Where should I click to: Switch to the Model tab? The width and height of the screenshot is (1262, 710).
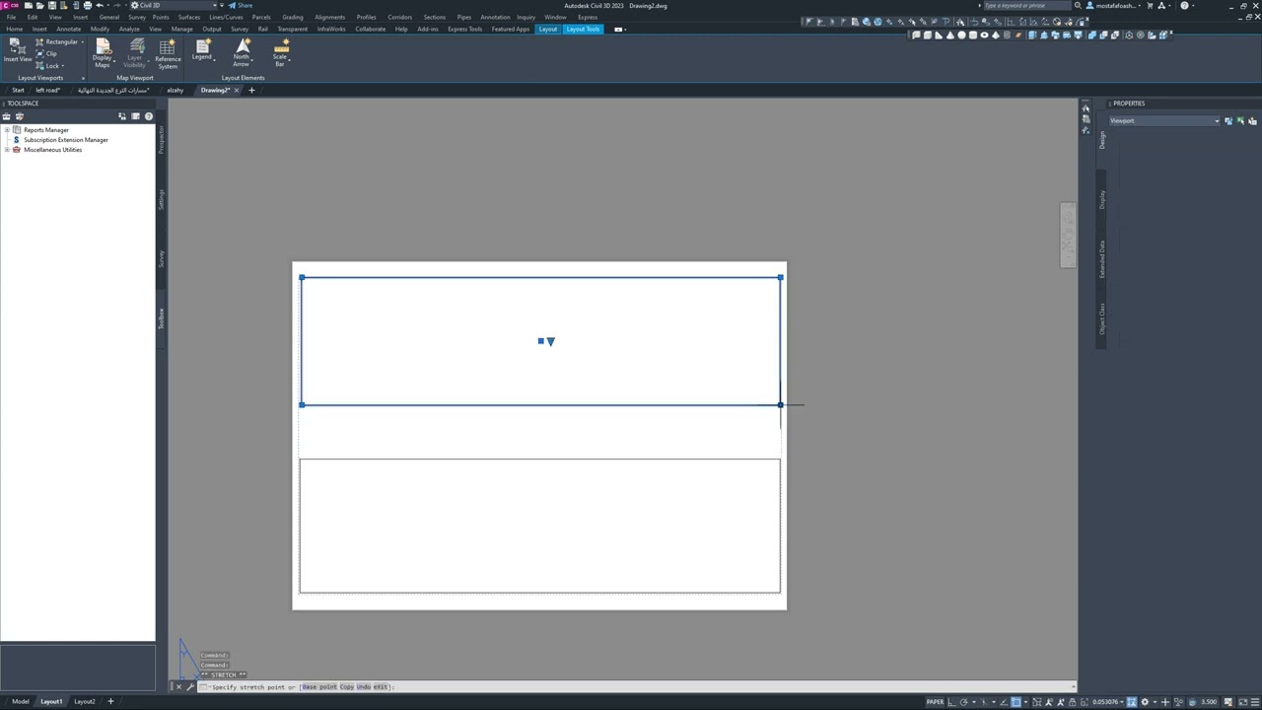(20, 701)
